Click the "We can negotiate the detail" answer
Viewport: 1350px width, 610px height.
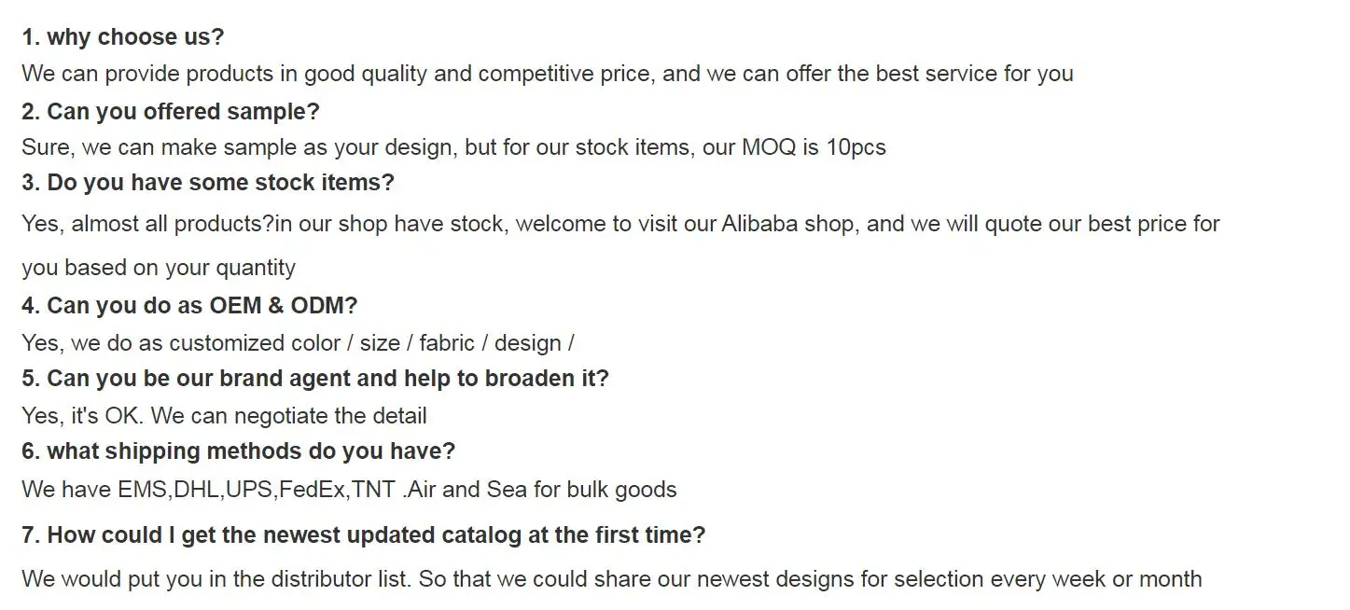pos(288,416)
